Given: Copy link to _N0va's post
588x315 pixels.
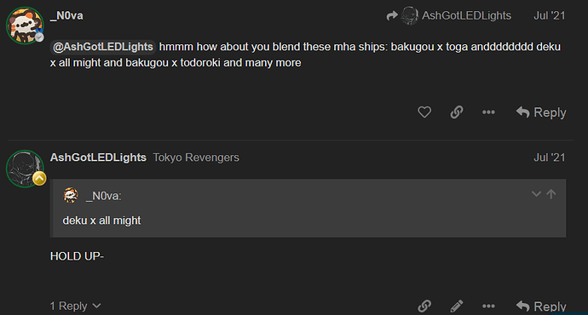Looking at the screenshot, I should (457, 112).
